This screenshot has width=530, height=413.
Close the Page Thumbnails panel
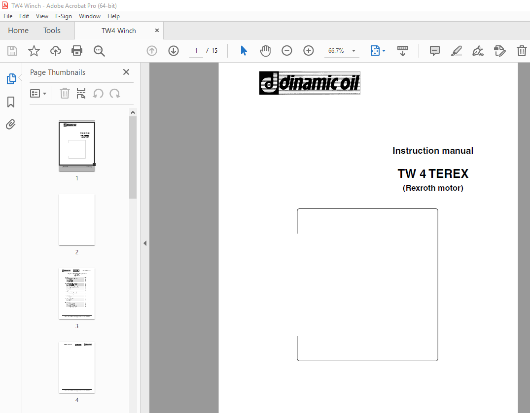[126, 72]
